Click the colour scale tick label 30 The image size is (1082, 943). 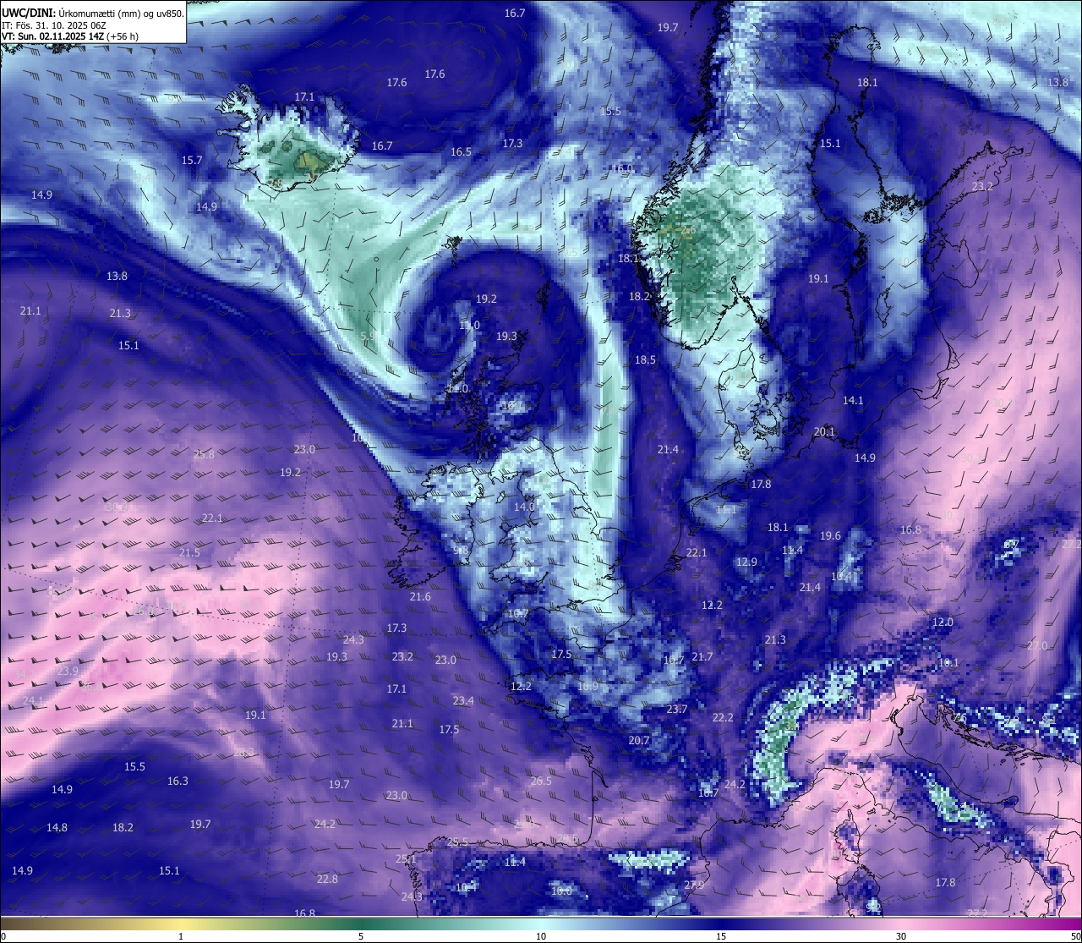tap(901, 936)
